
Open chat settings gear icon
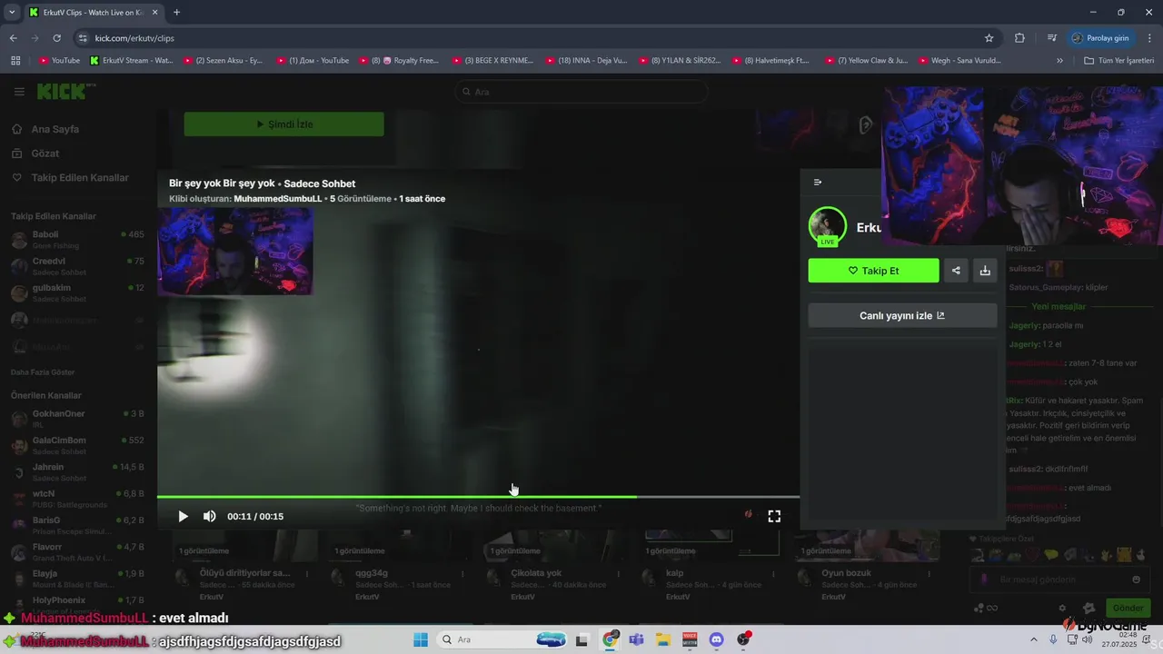1062,609
